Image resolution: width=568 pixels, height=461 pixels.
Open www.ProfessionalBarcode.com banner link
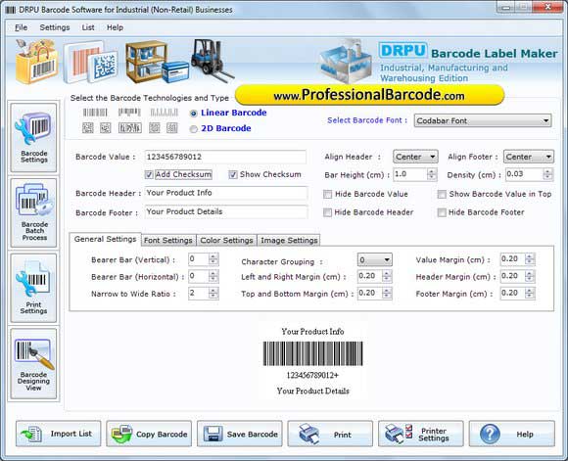click(369, 95)
